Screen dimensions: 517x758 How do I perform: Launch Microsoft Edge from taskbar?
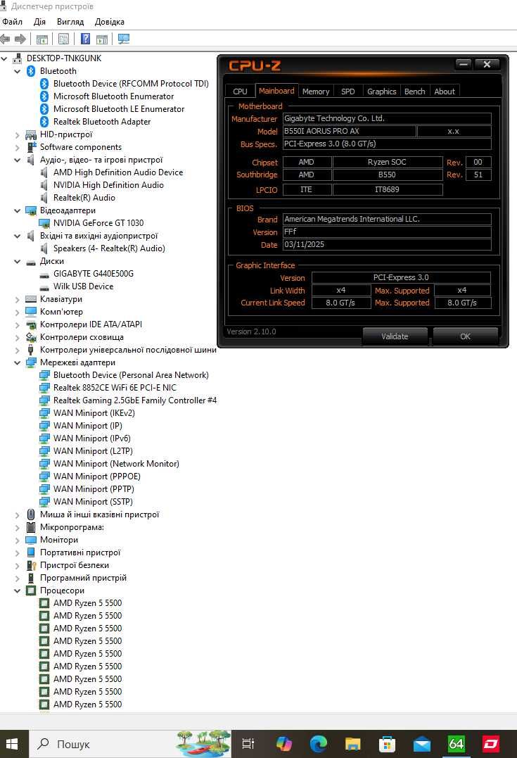pyautogui.click(x=318, y=744)
